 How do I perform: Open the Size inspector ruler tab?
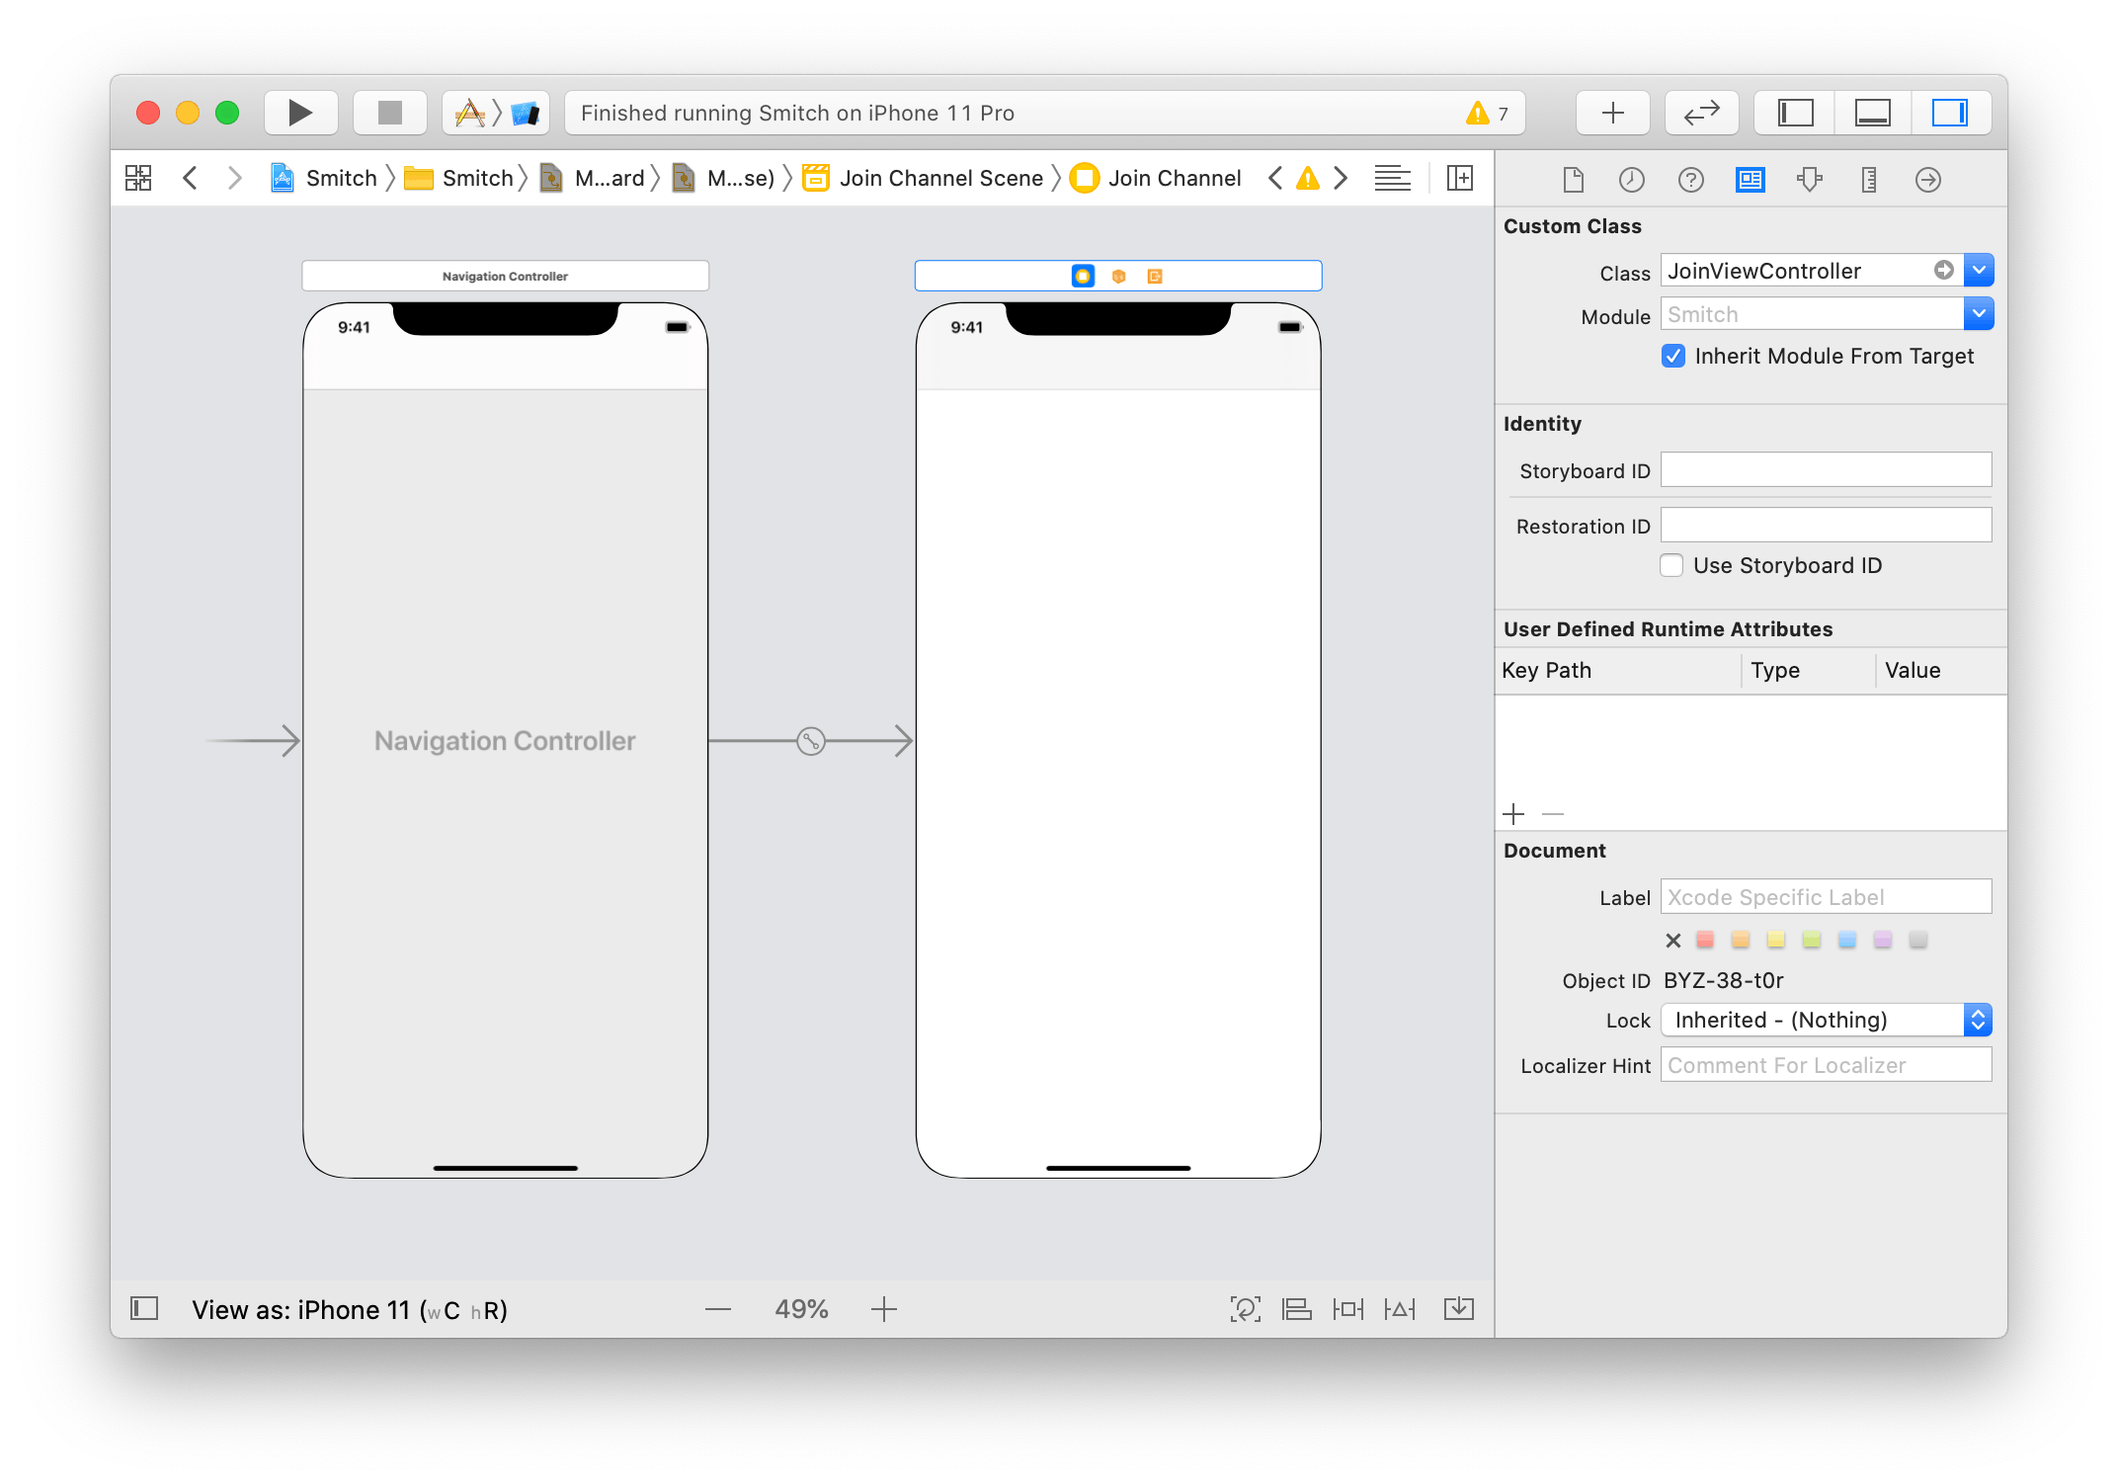[1868, 179]
